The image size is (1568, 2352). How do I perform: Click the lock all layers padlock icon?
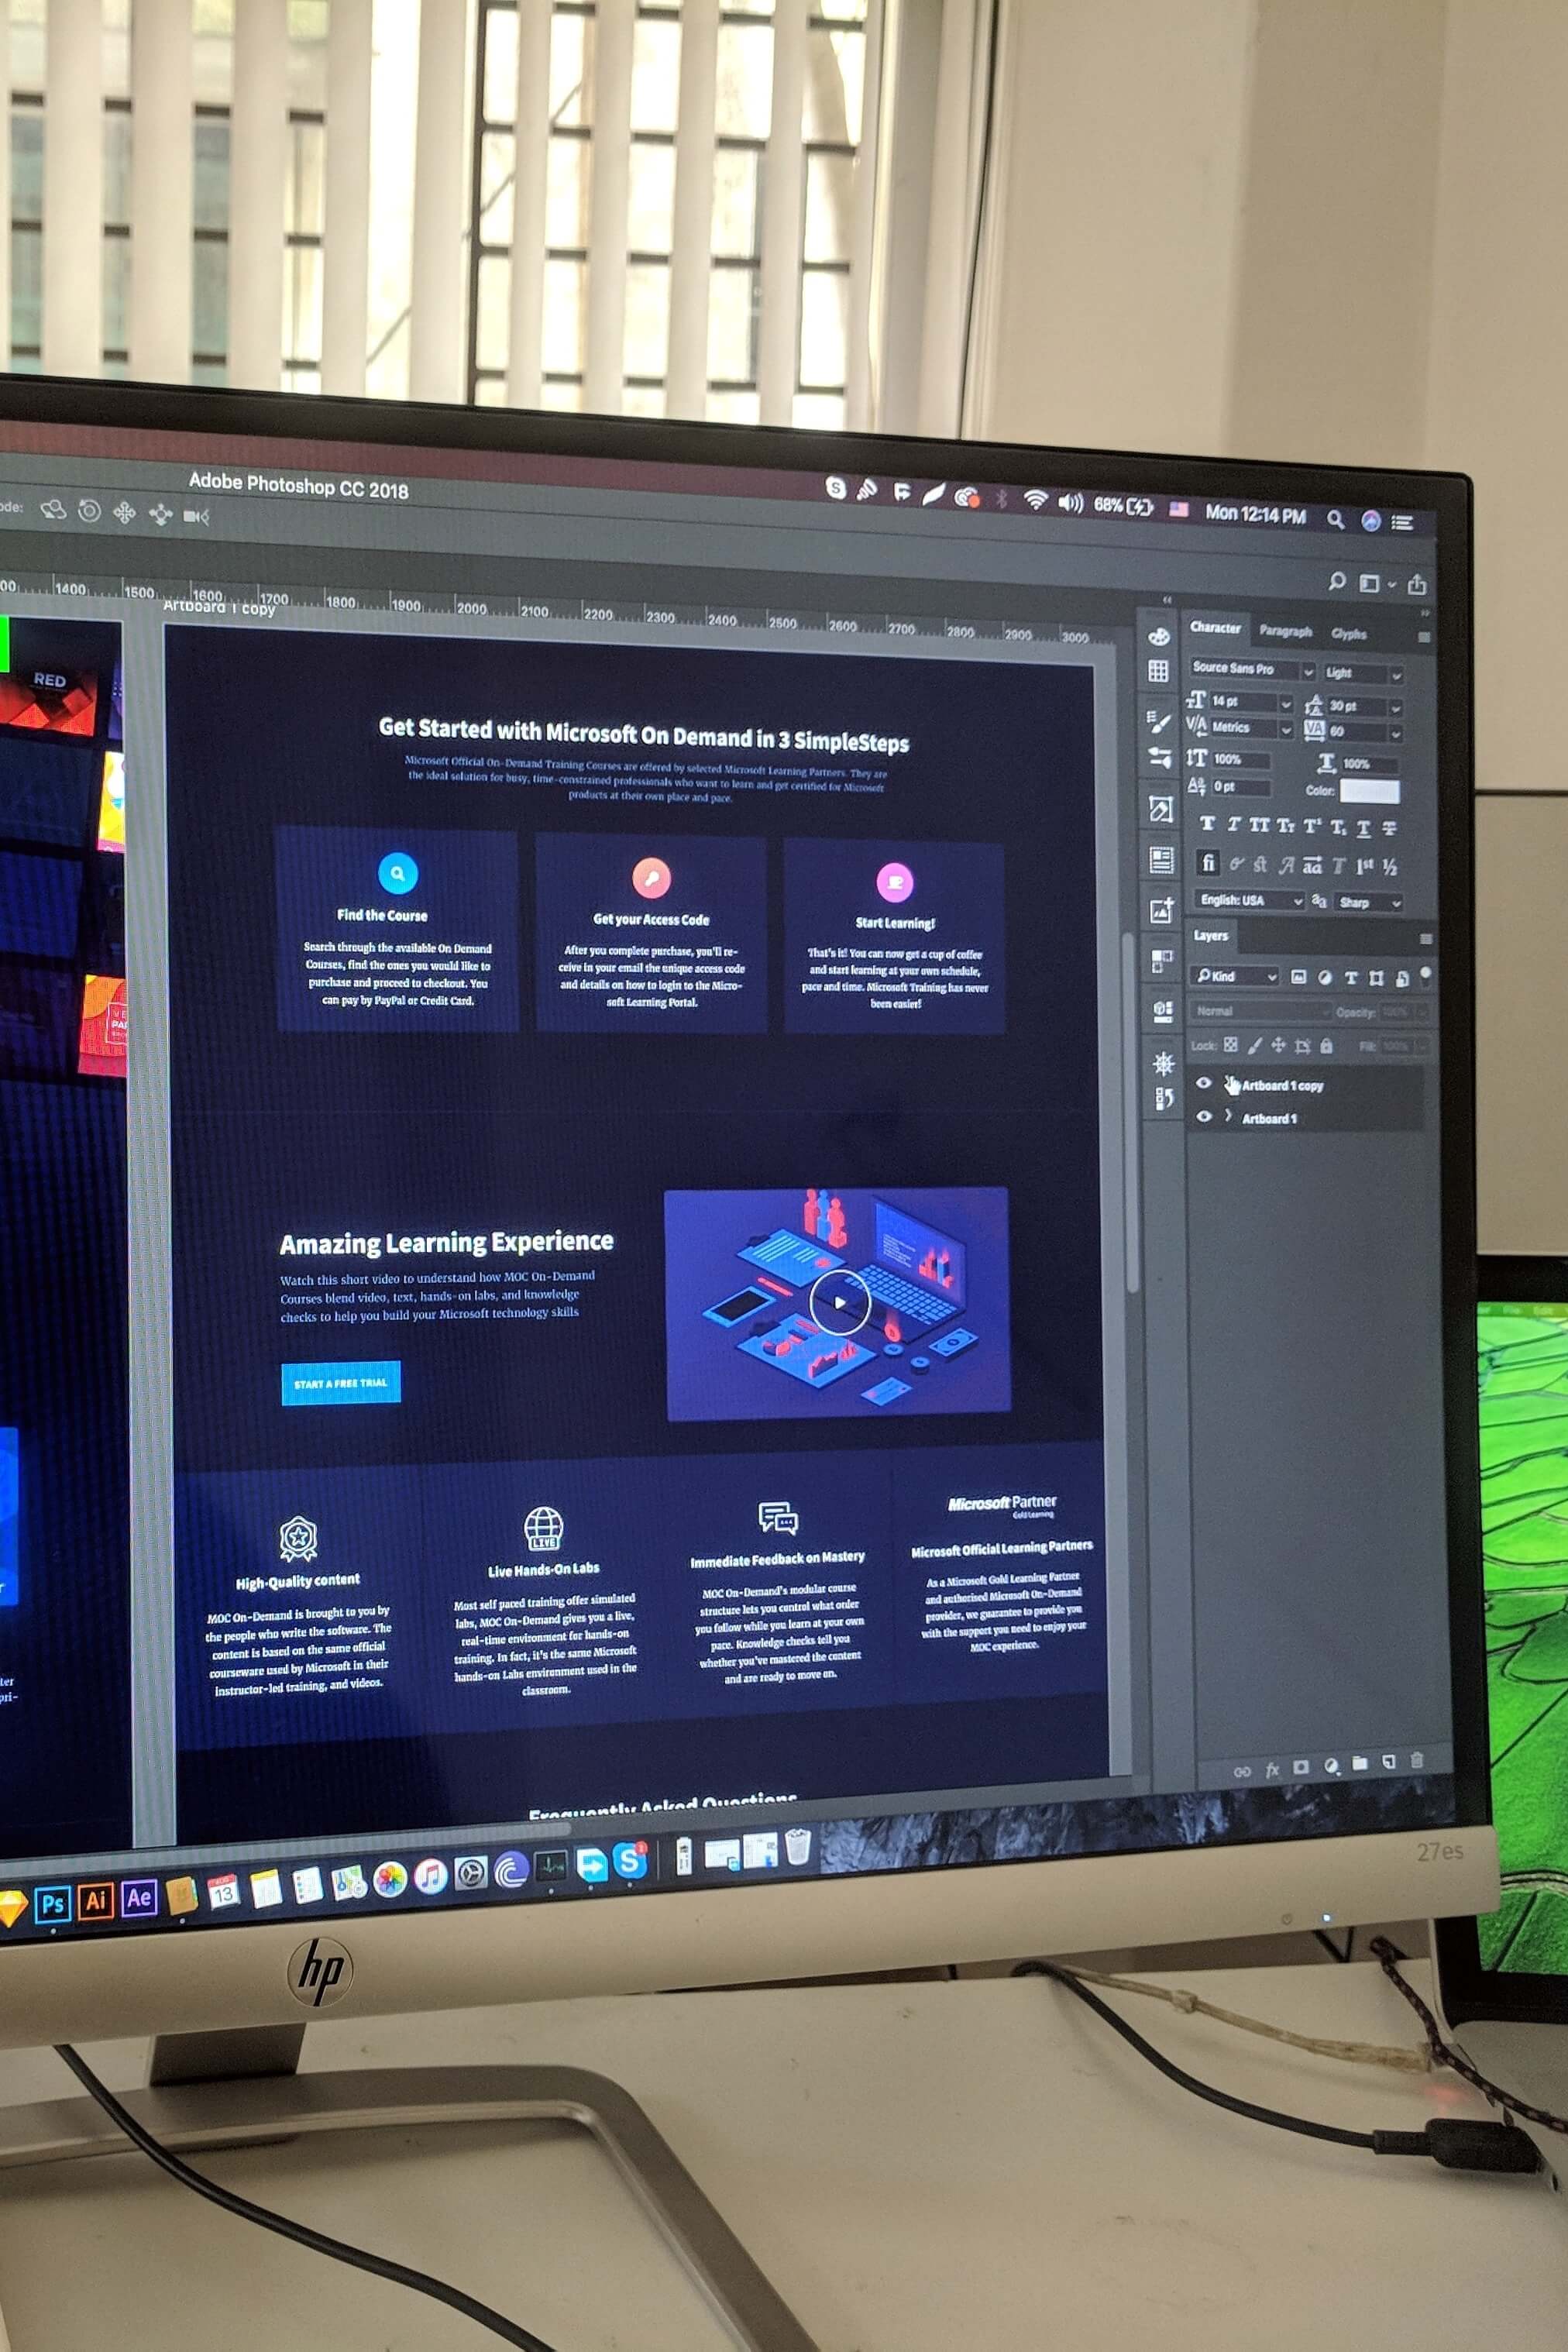coord(1326,1046)
